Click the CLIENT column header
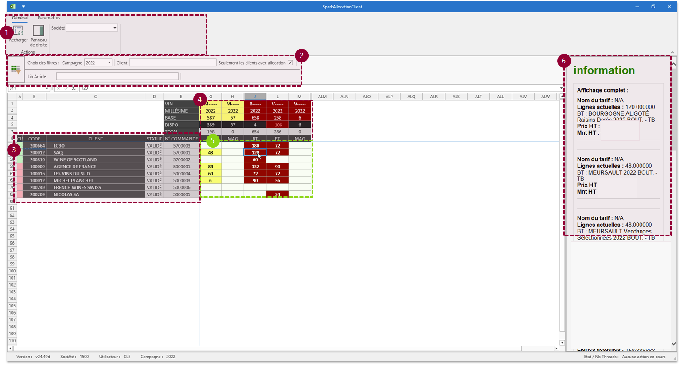The height and width of the screenshot is (365, 680). click(x=95, y=139)
